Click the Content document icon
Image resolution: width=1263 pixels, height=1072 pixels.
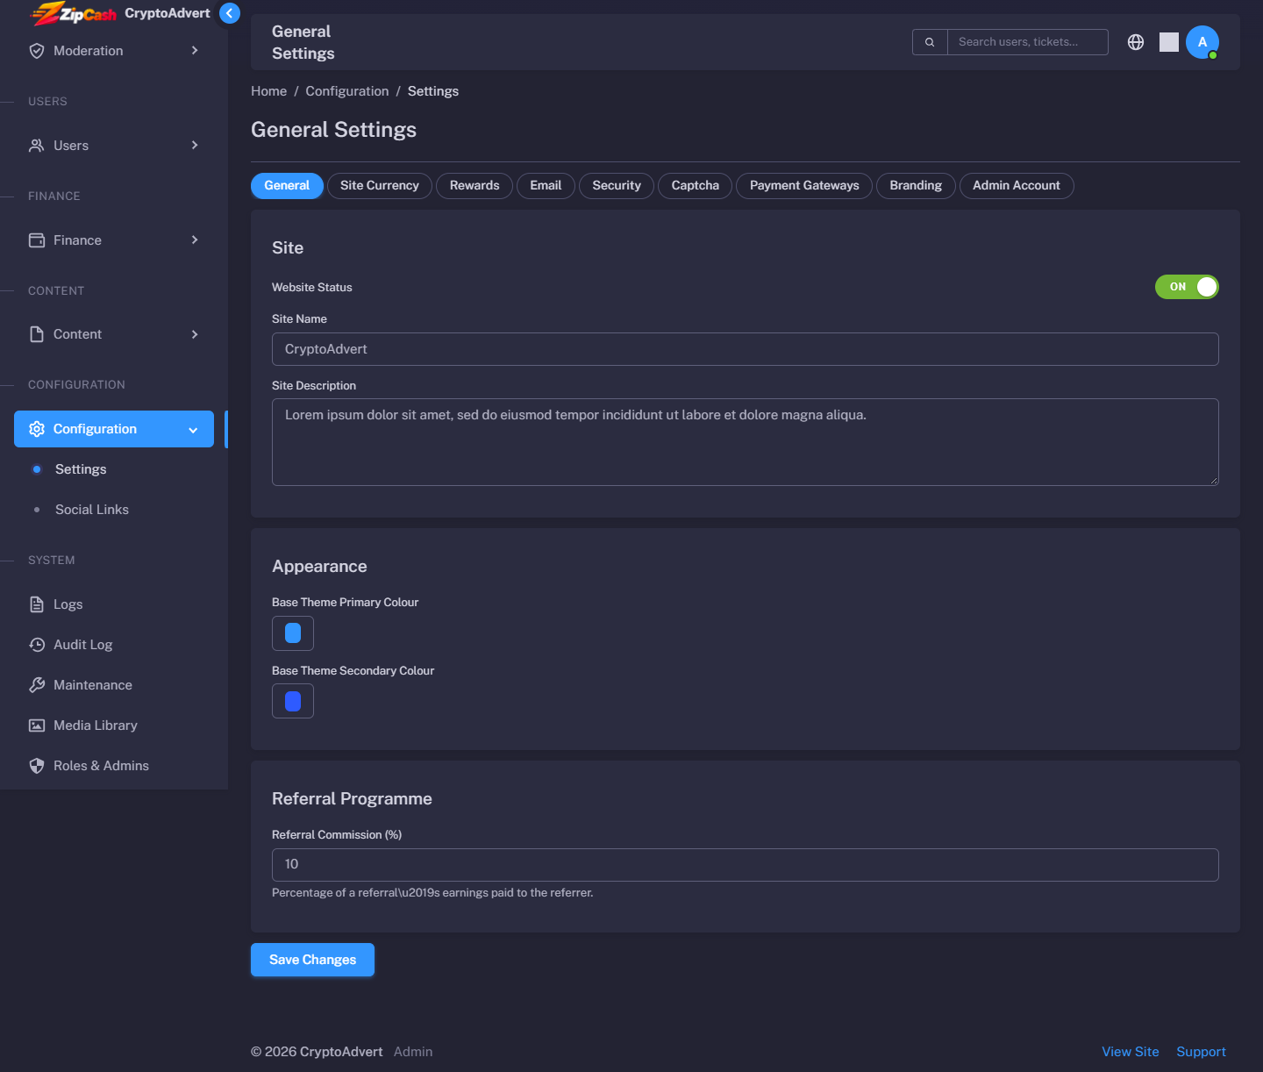coord(37,334)
